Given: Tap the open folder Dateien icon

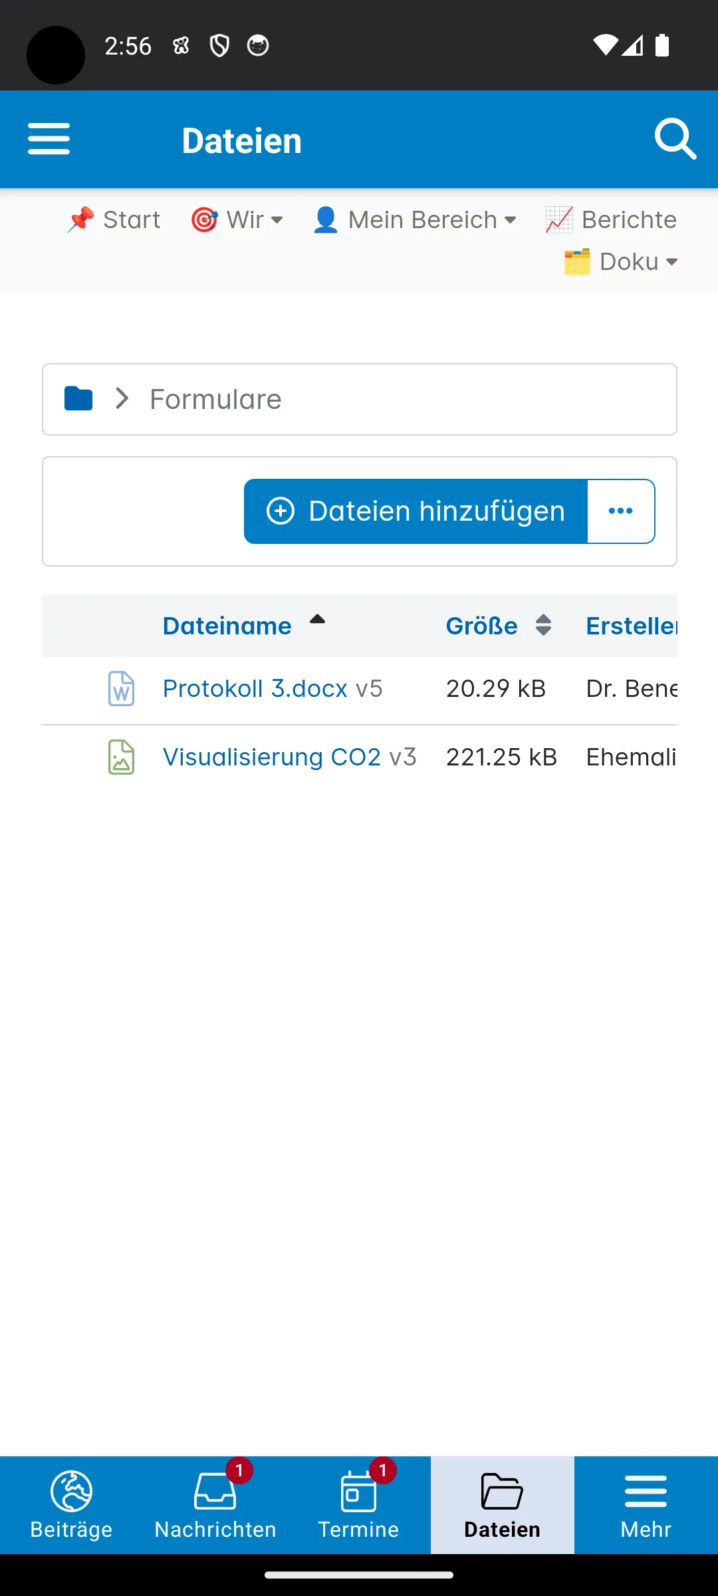Looking at the screenshot, I should (502, 1491).
